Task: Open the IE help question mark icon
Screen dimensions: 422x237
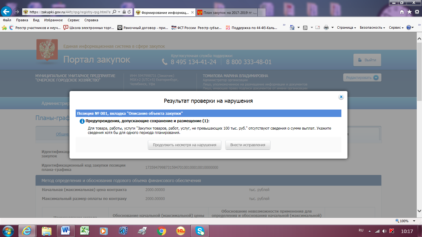Action: pos(409,27)
